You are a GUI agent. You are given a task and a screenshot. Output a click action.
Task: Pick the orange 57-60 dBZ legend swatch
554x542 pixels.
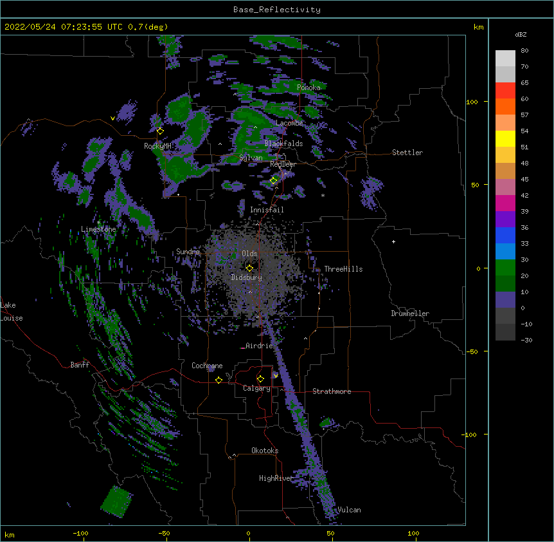tap(505, 106)
